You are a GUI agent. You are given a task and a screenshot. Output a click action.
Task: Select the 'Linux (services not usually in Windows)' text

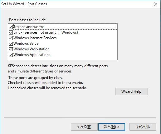click(x=46, y=32)
